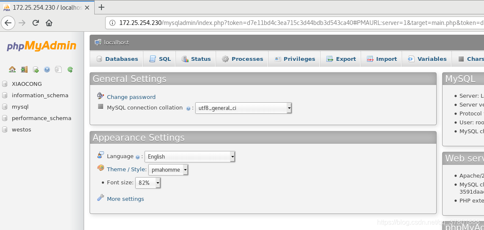
Task: Open Font size dropdown showing 82%
Action: [148, 183]
